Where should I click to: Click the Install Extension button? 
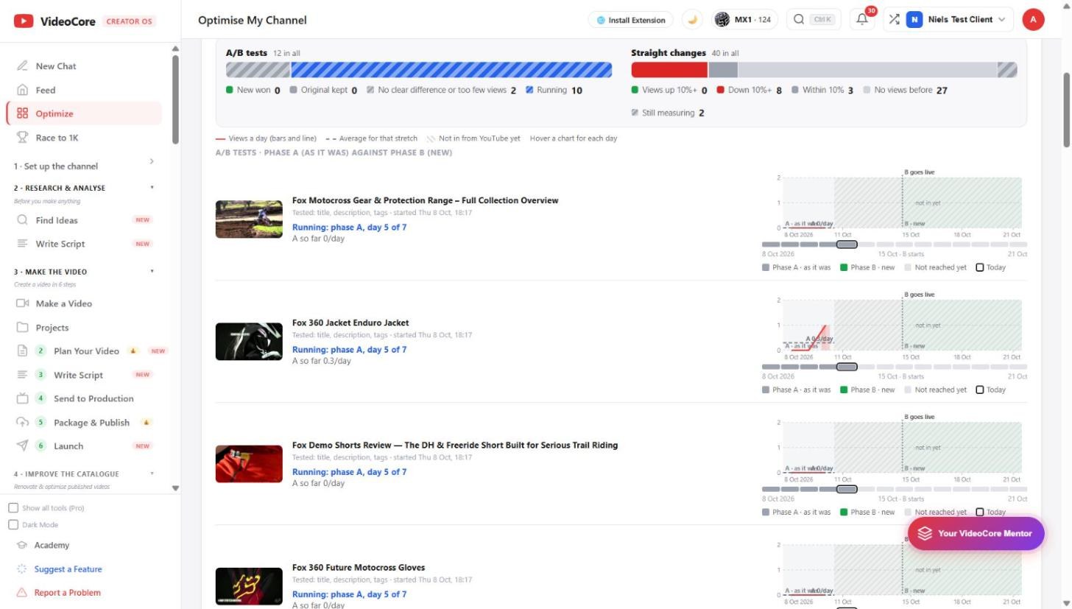(x=631, y=20)
